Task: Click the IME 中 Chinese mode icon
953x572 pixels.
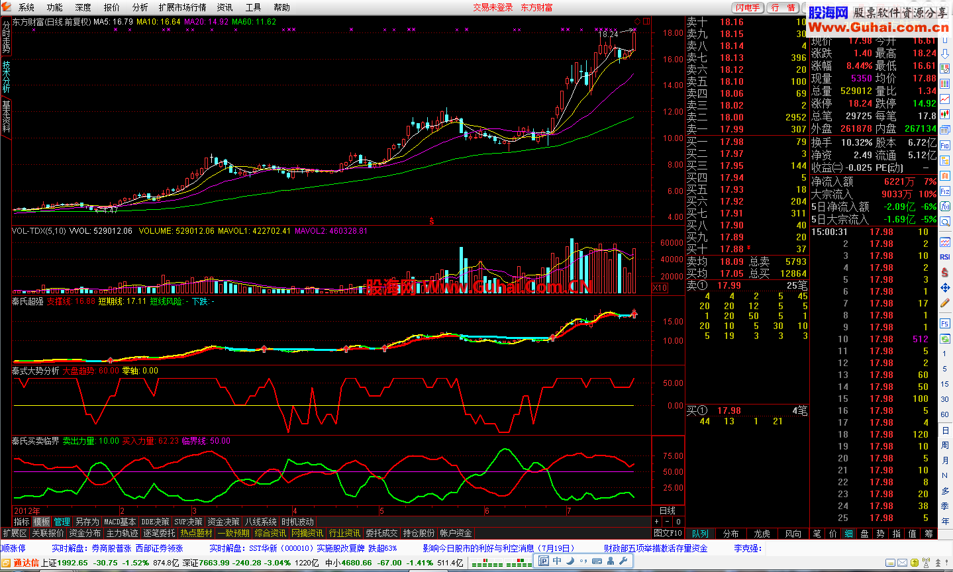Action: point(557,561)
